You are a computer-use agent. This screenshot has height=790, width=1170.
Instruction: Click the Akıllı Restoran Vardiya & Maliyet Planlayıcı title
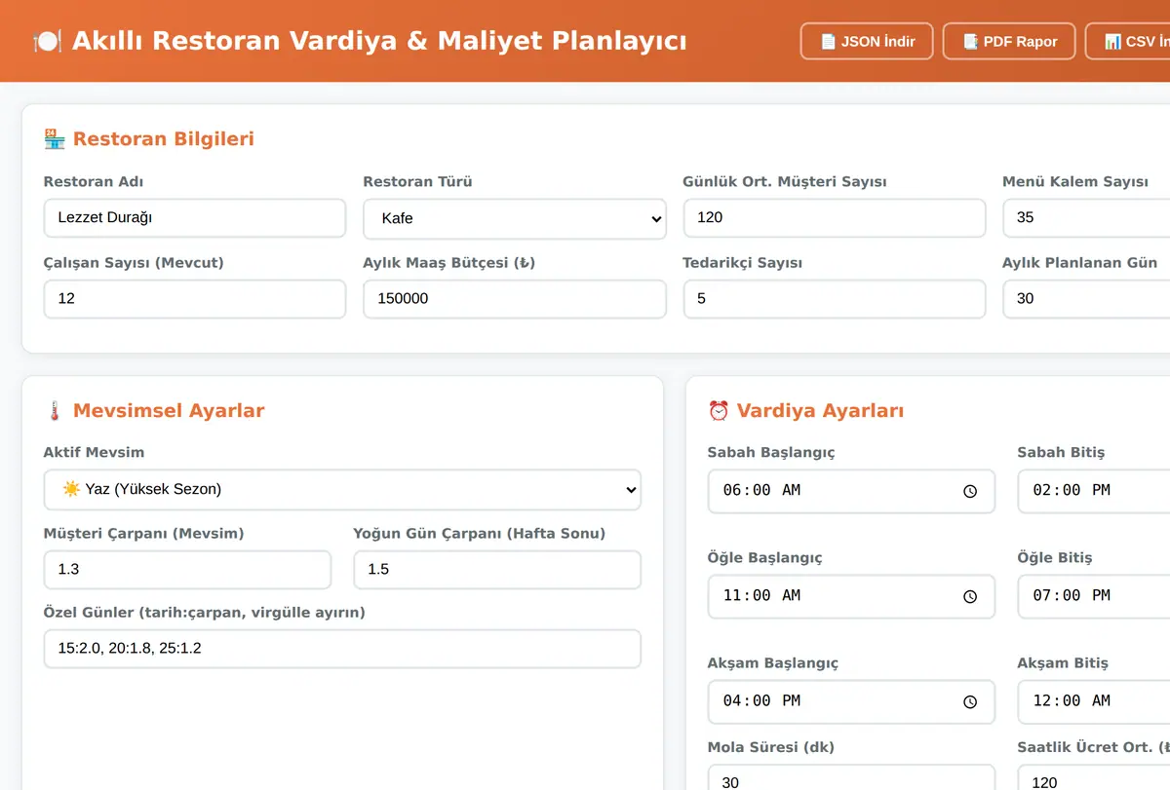click(379, 41)
